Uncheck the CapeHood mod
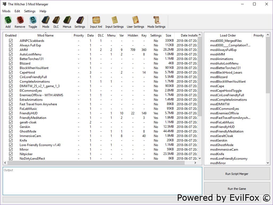 click(x=11, y=73)
